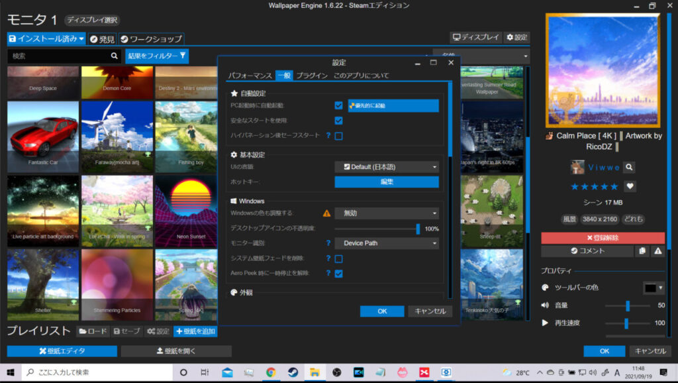Click the settings dialog vertical scrollbar
The image size is (678, 383).
450,190
